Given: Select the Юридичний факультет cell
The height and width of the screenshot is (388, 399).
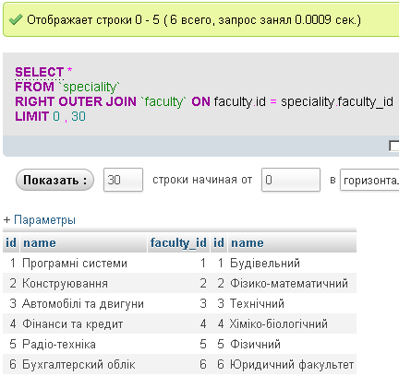Looking at the screenshot, I should [292, 364].
